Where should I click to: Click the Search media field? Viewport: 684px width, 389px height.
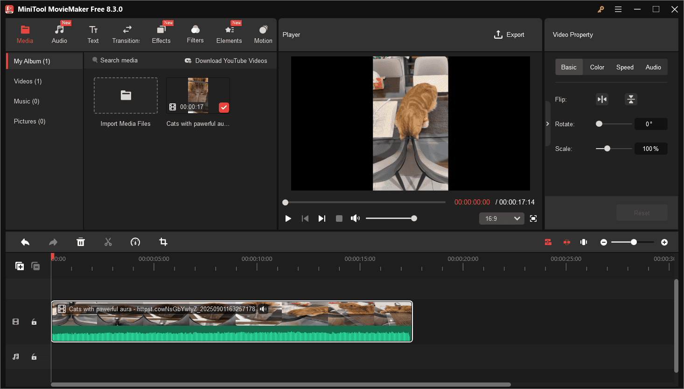119,60
